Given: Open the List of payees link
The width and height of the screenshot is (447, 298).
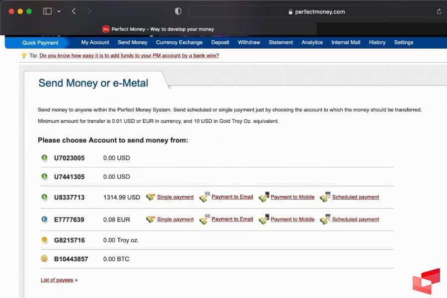Looking at the screenshot, I should click(57, 280).
